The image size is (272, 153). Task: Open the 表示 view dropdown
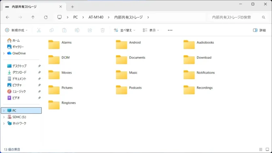click(151, 30)
